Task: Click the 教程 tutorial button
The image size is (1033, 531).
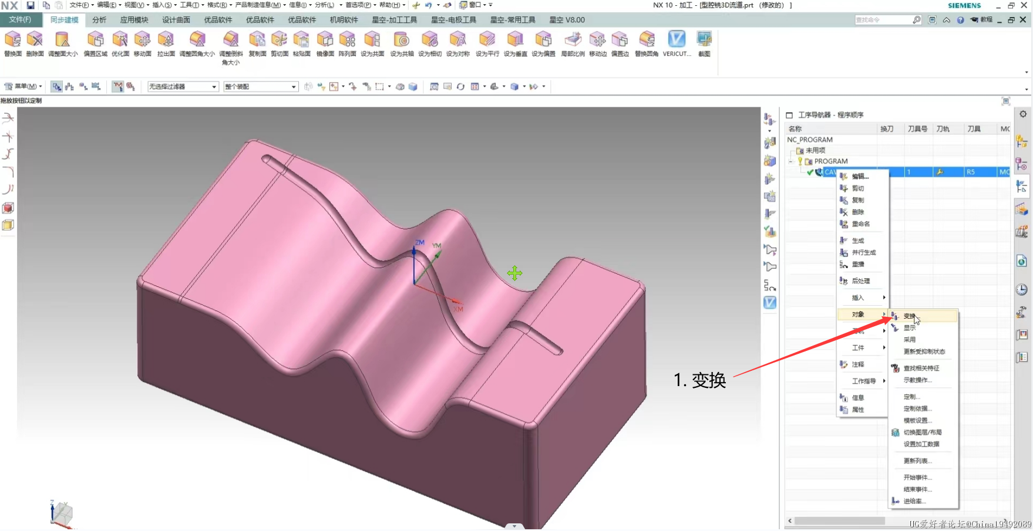Action: (982, 20)
